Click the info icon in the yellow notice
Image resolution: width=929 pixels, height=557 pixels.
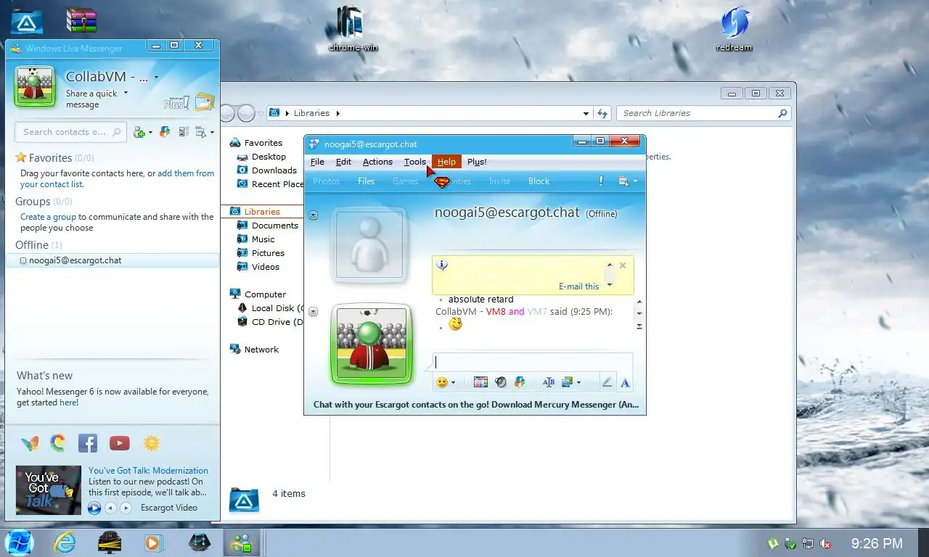pos(442,265)
